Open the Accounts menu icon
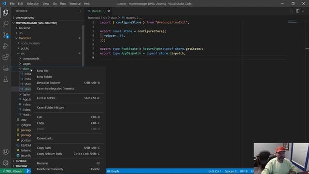 point(5,151)
